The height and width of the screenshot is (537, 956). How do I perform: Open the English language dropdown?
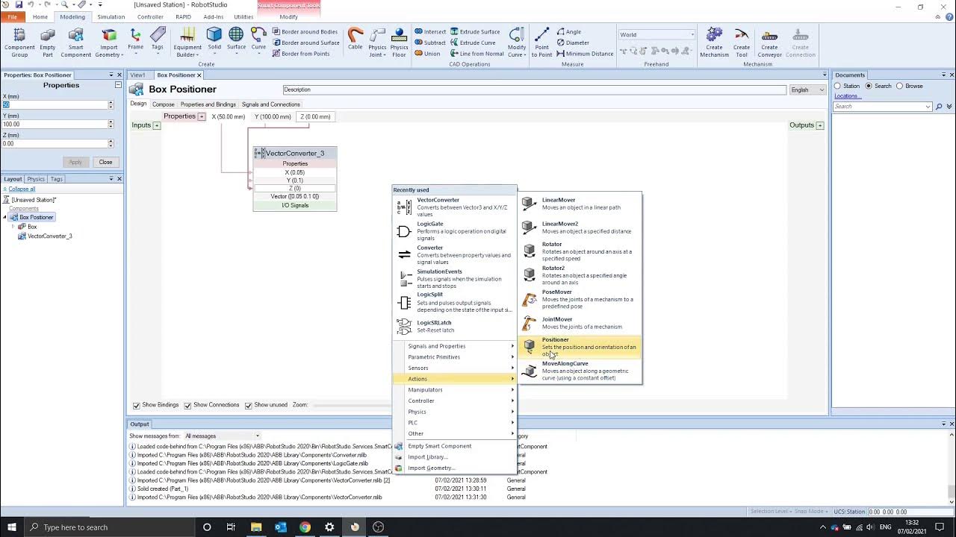coord(807,89)
